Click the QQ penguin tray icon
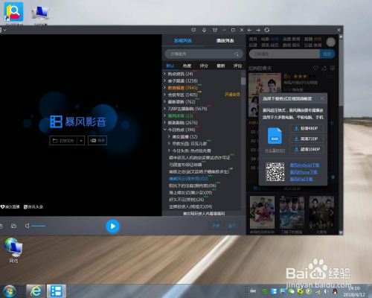Screen dimensions: 372x298 (335, 291)
